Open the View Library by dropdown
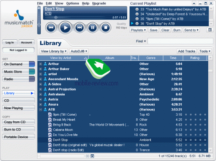216x161 pixels. [x=54, y=51]
